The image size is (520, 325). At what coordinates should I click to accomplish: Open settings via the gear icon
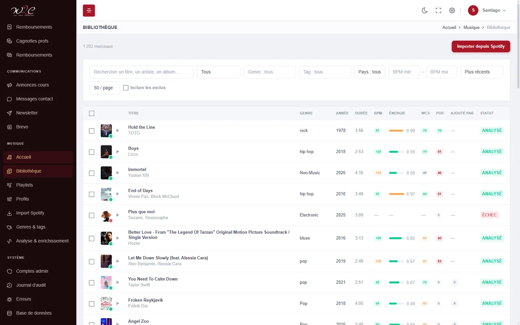pyautogui.click(x=452, y=10)
